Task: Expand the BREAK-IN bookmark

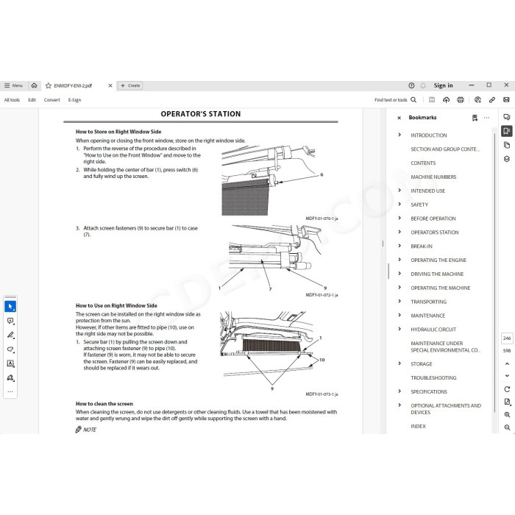Action: 399,245
